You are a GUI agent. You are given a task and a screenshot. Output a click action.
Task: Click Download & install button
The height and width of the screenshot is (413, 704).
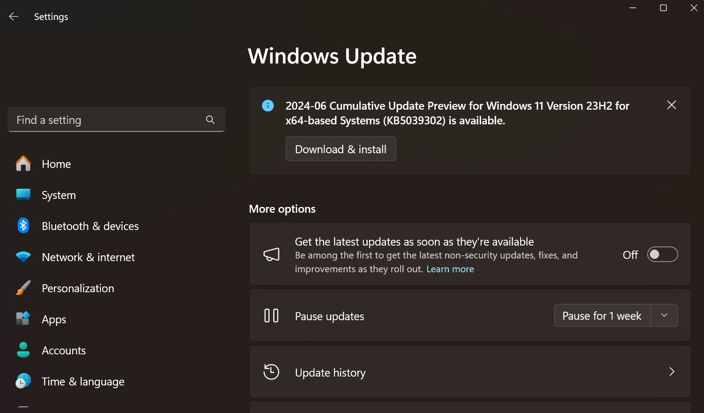(x=341, y=149)
